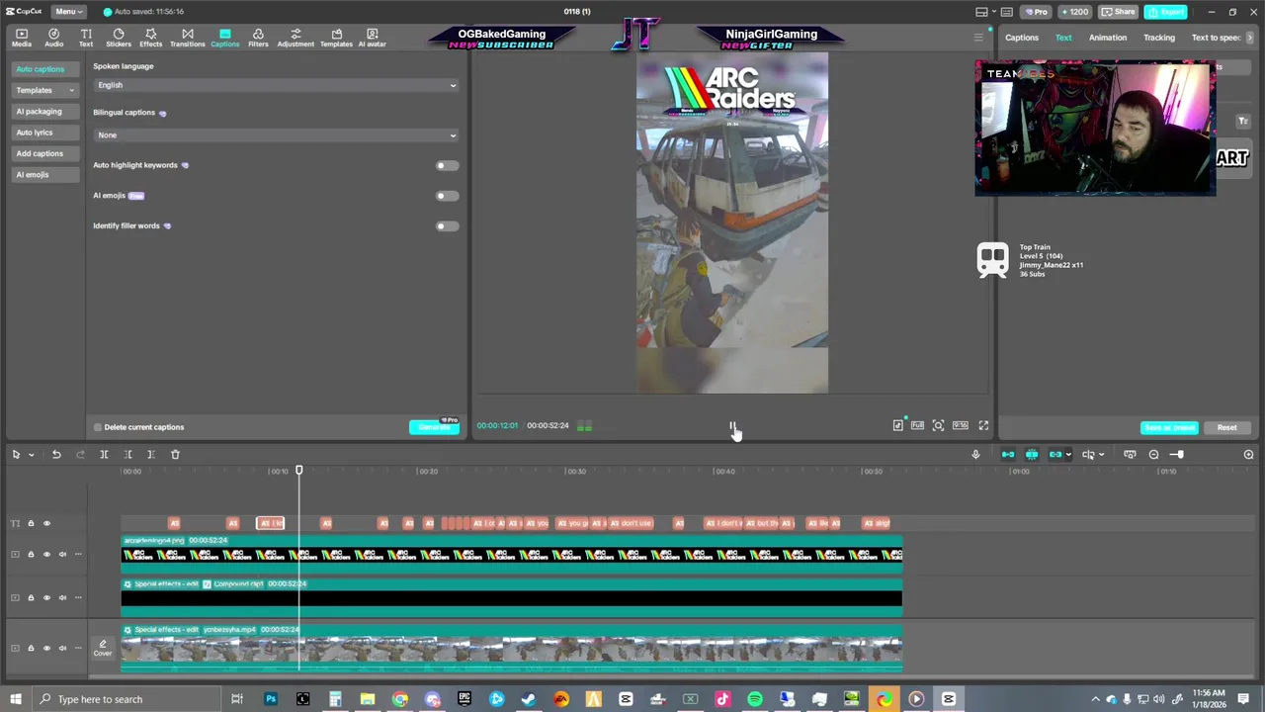Screen dimensions: 1265x712
Task: Click the microphone record voiceover icon
Action: pyautogui.click(x=975, y=454)
